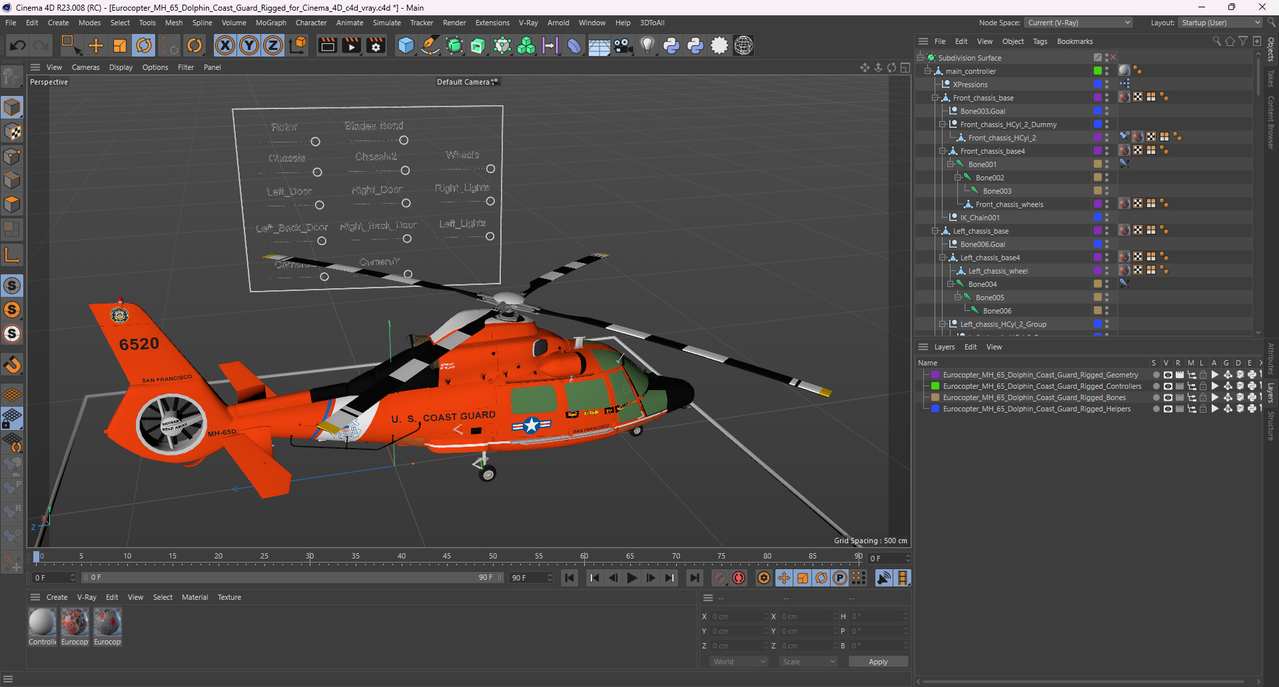Viewport: 1279px width, 687px height.
Task: Open Edit Render Settings icon
Action: (376, 45)
